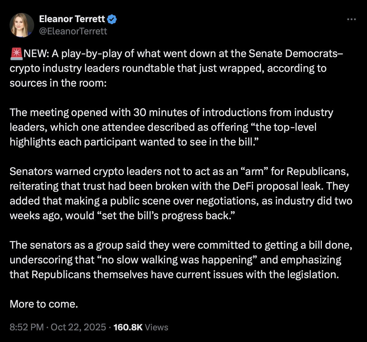
Task: Click the @EleanorTerrett handle
Action: (x=73, y=31)
